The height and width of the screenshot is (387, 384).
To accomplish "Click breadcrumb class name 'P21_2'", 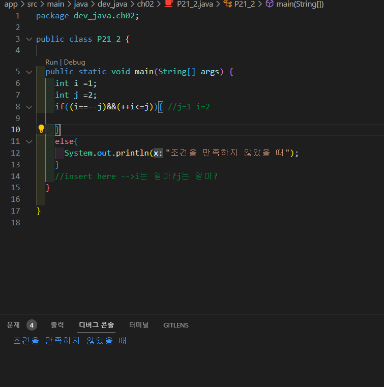I will (x=245, y=4).
